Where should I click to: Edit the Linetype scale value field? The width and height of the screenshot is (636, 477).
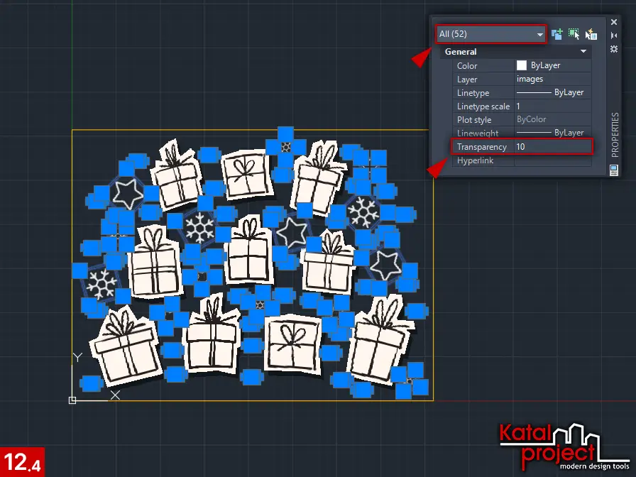pos(552,106)
